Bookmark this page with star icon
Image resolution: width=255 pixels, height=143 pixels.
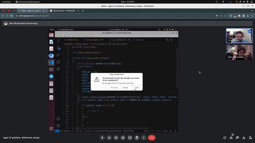click(226, 16)
